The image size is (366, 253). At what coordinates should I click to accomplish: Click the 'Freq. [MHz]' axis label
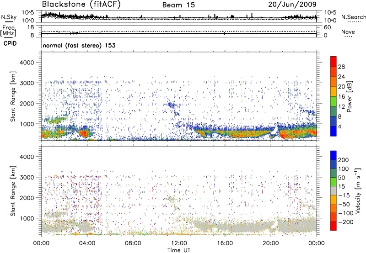[x=8, y=31]
